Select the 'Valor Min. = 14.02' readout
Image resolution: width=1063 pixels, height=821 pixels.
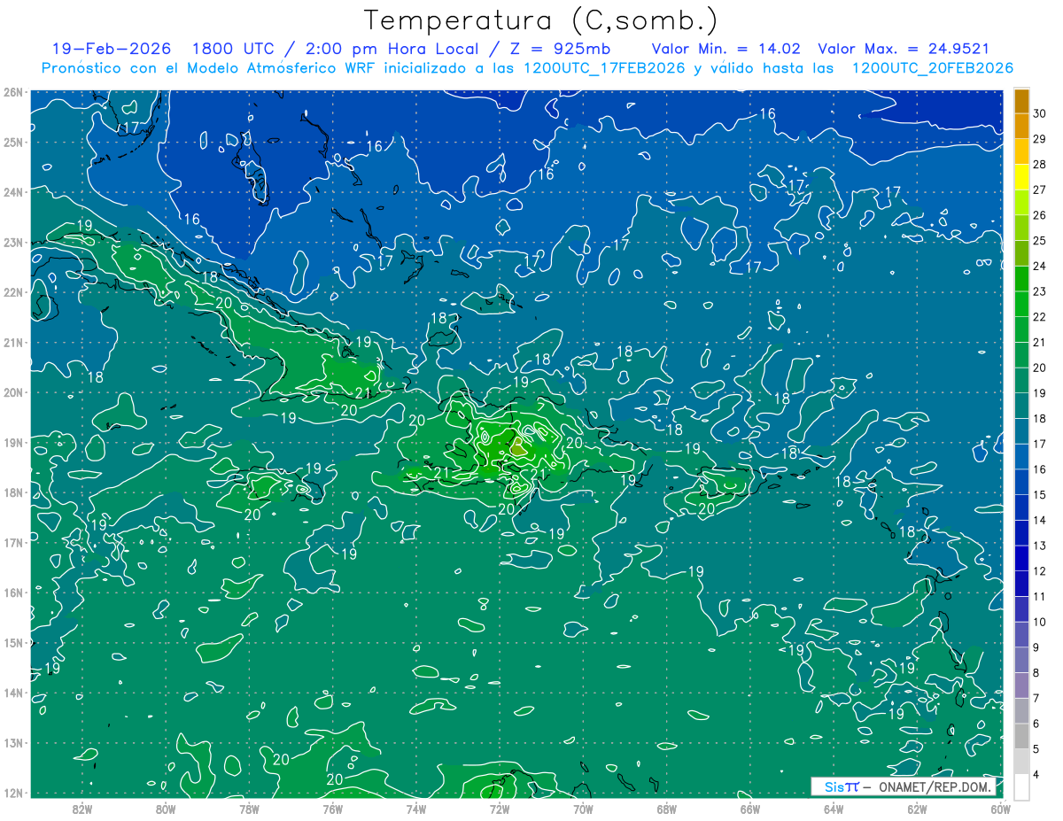[726, 49]
